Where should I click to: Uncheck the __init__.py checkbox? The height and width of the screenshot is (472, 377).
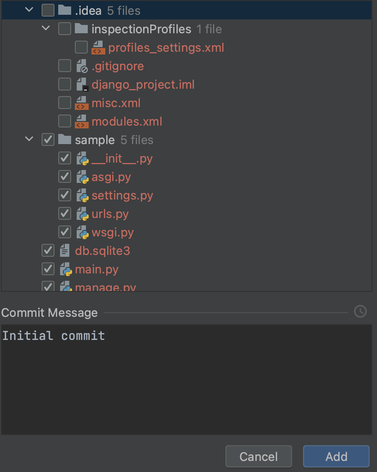pos(64,158)
